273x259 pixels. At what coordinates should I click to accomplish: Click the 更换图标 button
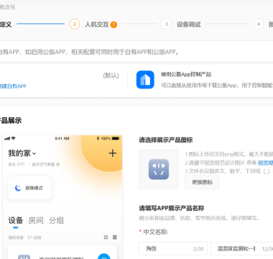point(202,182)
